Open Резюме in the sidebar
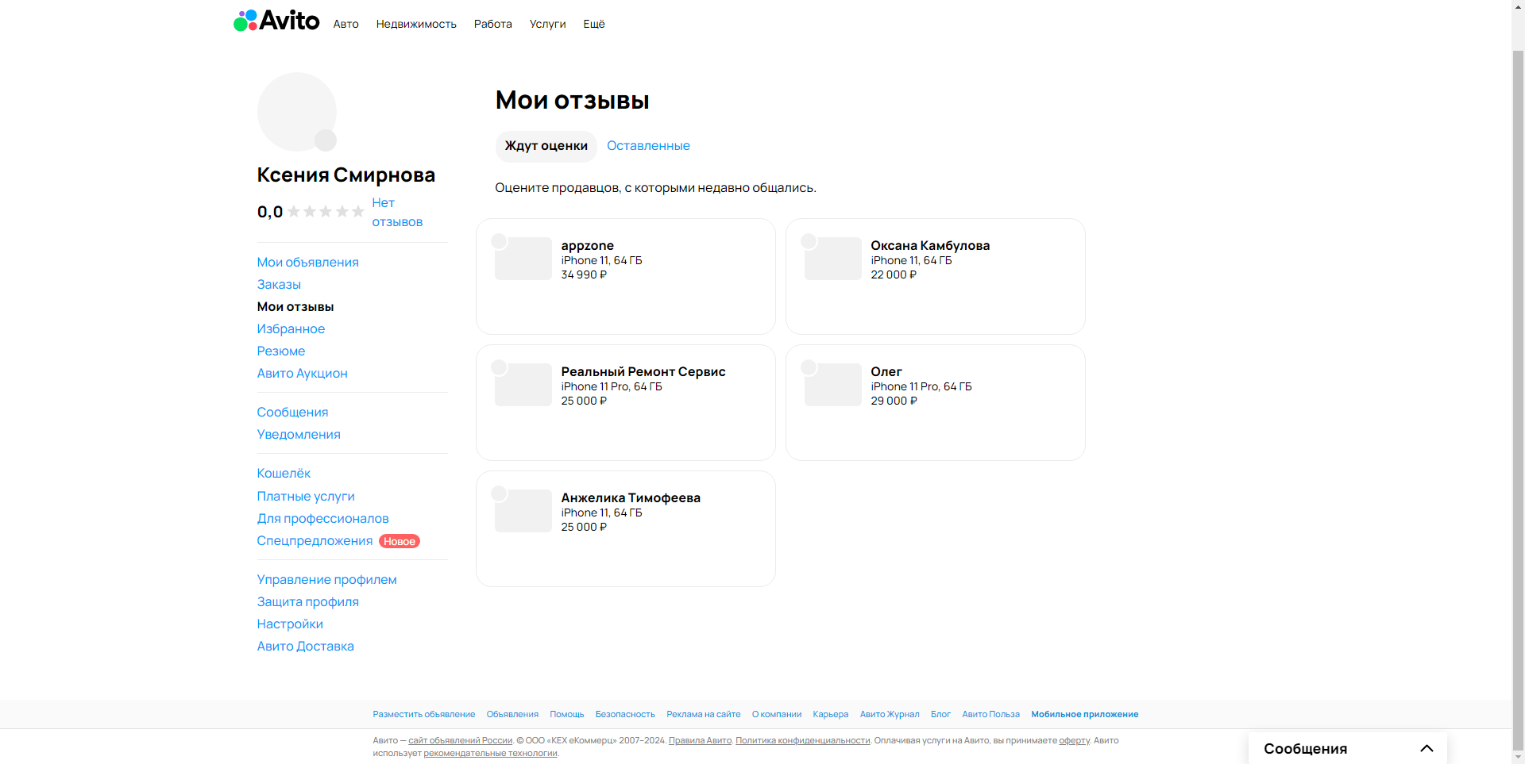This screenshot has height=764, width=1525. (280, 351)
